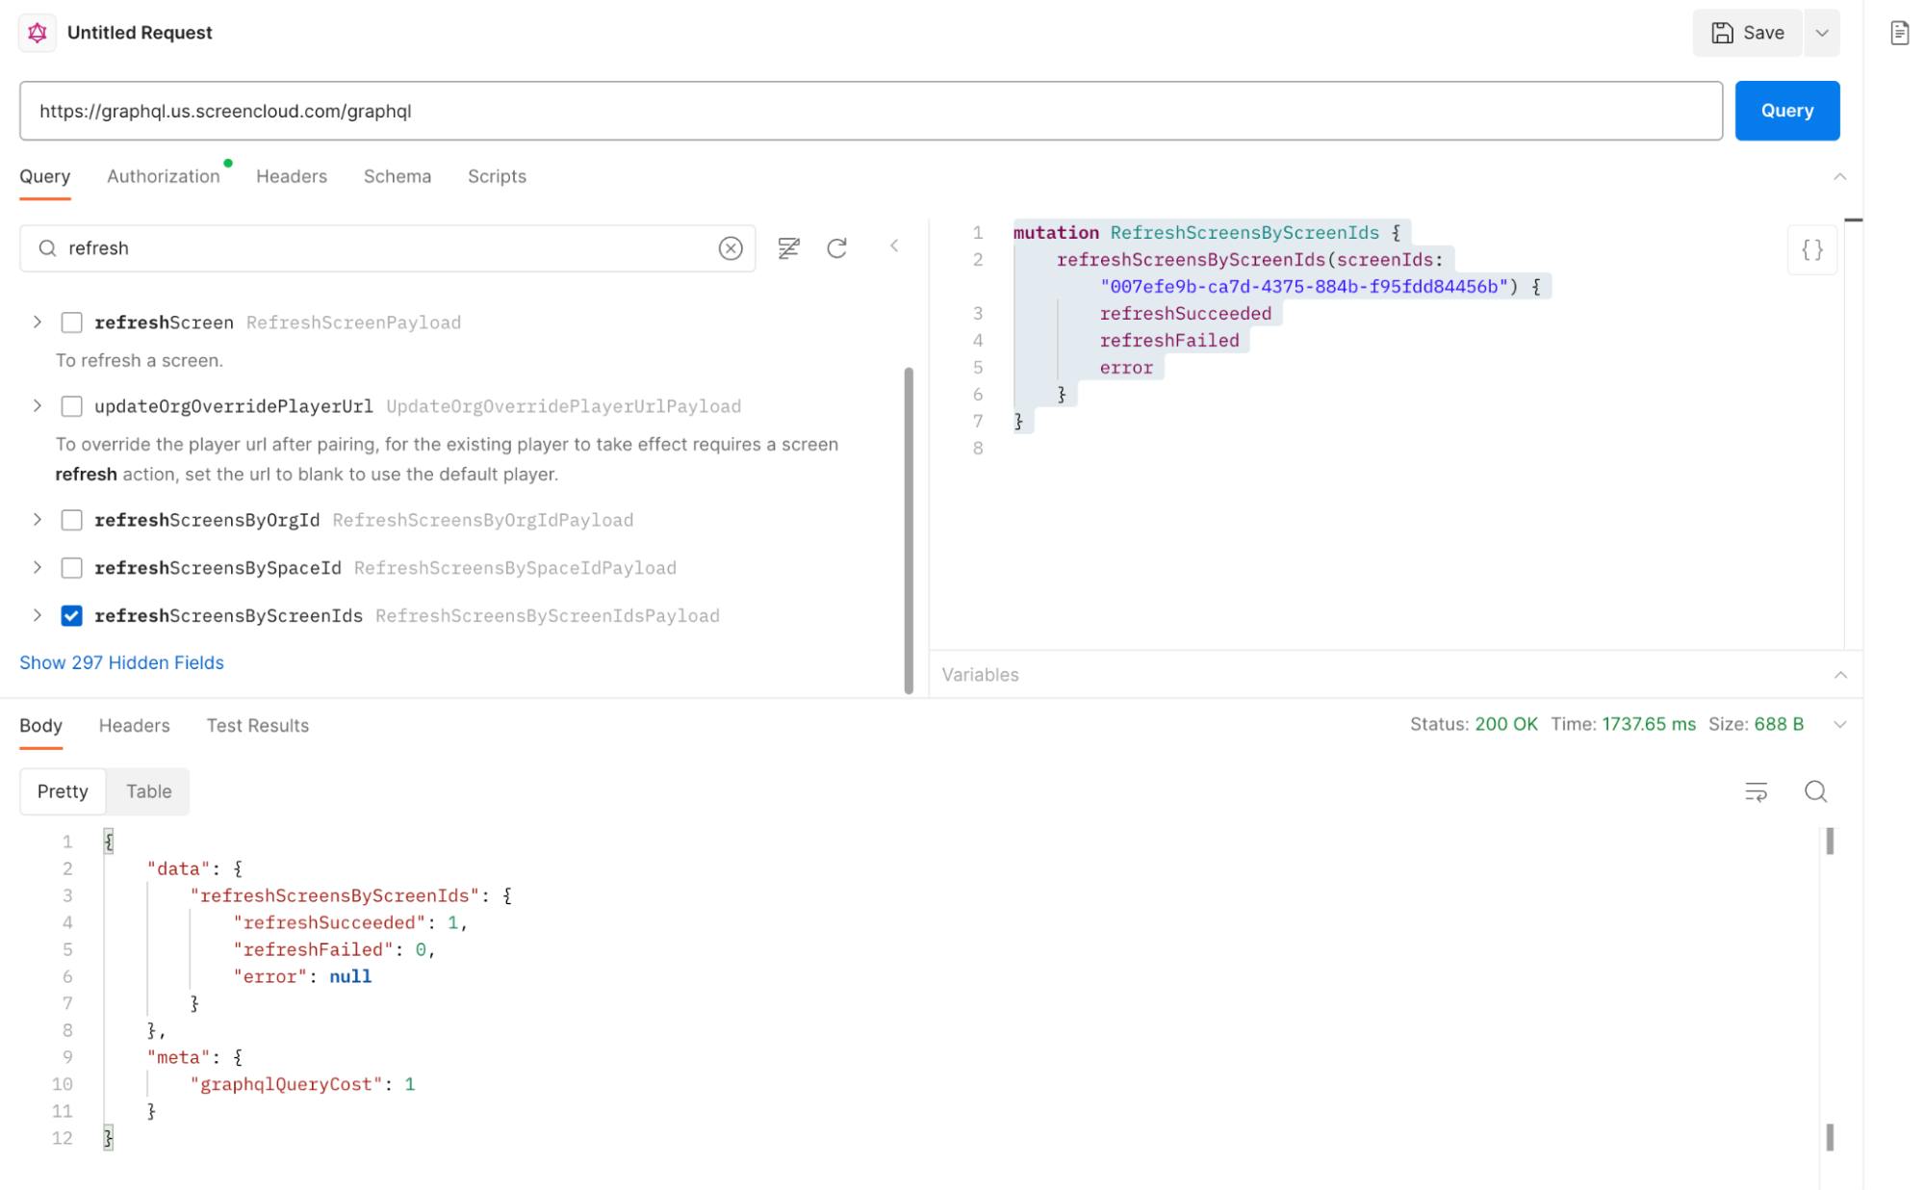Collapse the schema explorer with the left chevron

pos(894,246)
